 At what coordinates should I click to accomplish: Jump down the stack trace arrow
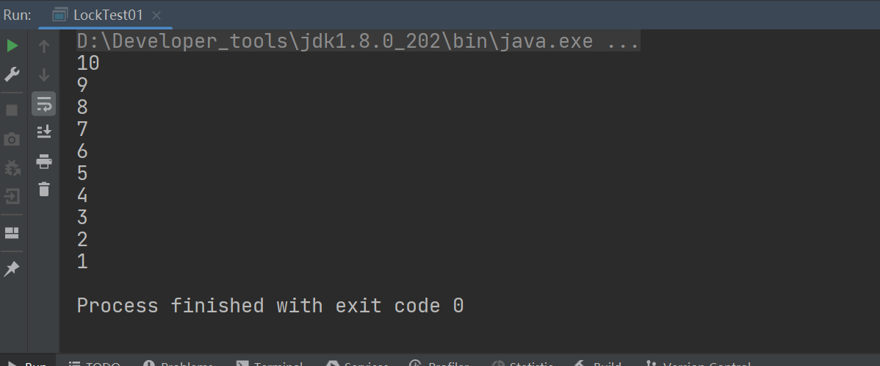point(44,75)
